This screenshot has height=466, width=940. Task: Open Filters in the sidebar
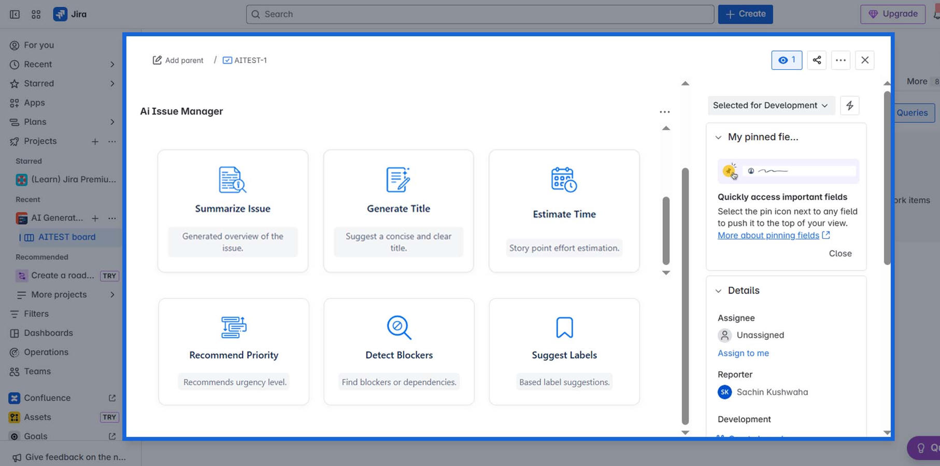tap(36, 314)
